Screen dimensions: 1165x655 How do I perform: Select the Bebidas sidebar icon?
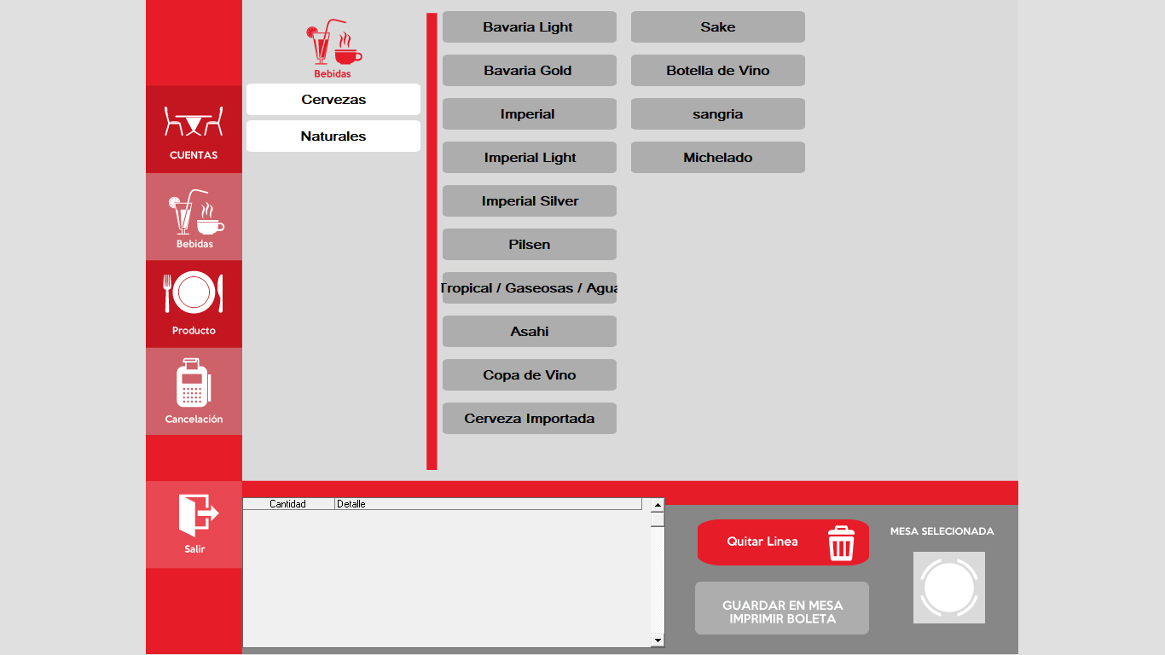point(194,217)
